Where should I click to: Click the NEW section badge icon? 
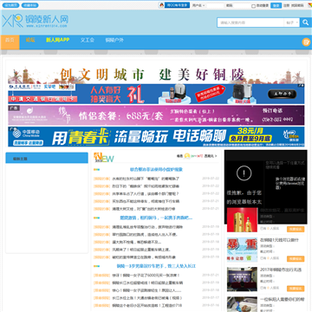(x=104, y=158)
